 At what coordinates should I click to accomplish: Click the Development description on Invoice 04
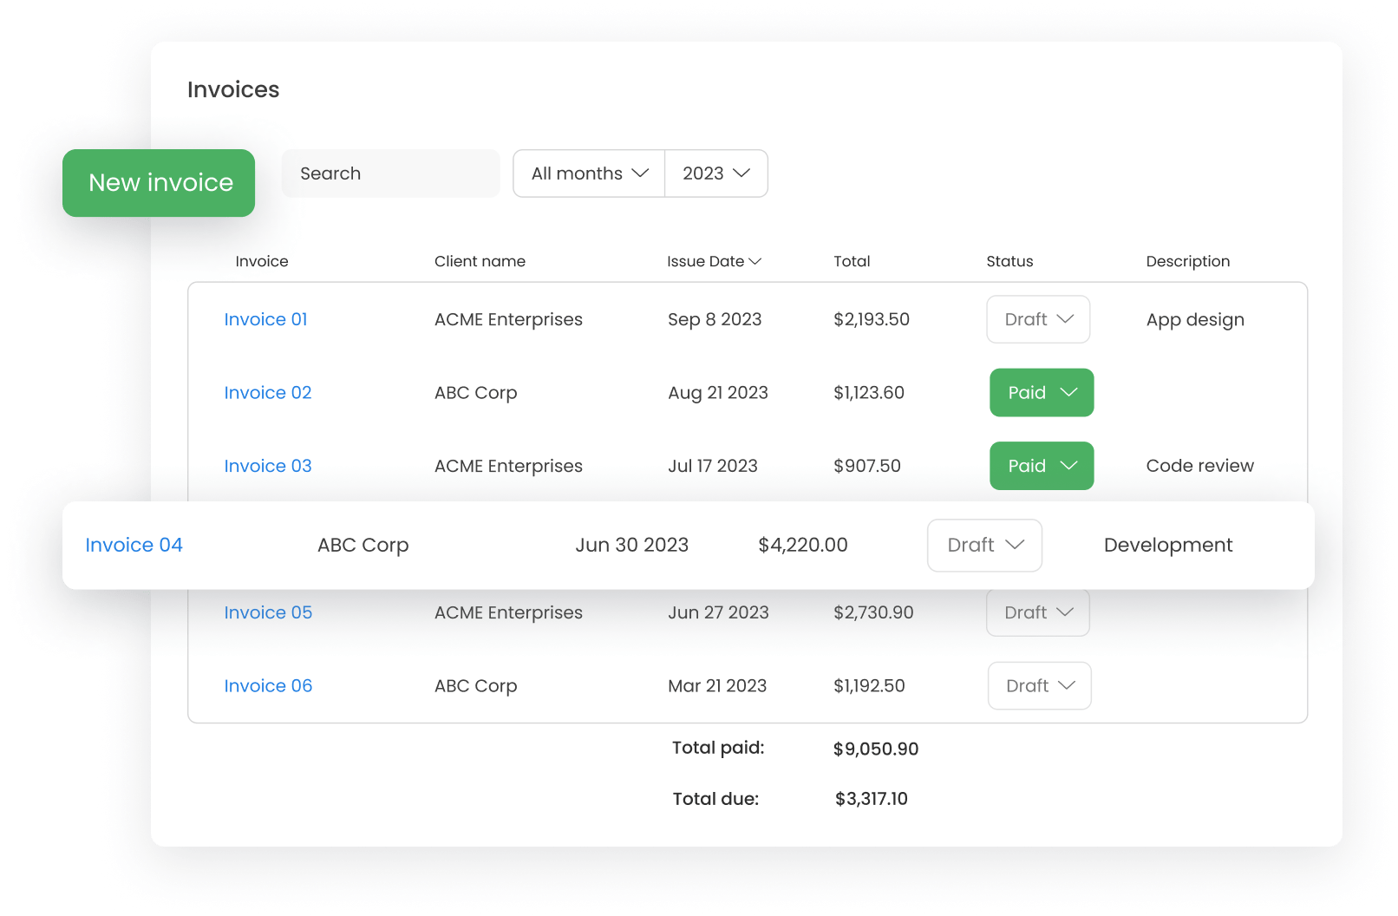click(1167, 545)
